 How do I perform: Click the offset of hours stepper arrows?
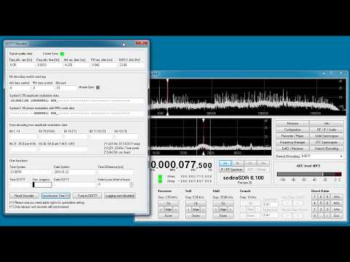pyautogui.click(x=131, y=184)
